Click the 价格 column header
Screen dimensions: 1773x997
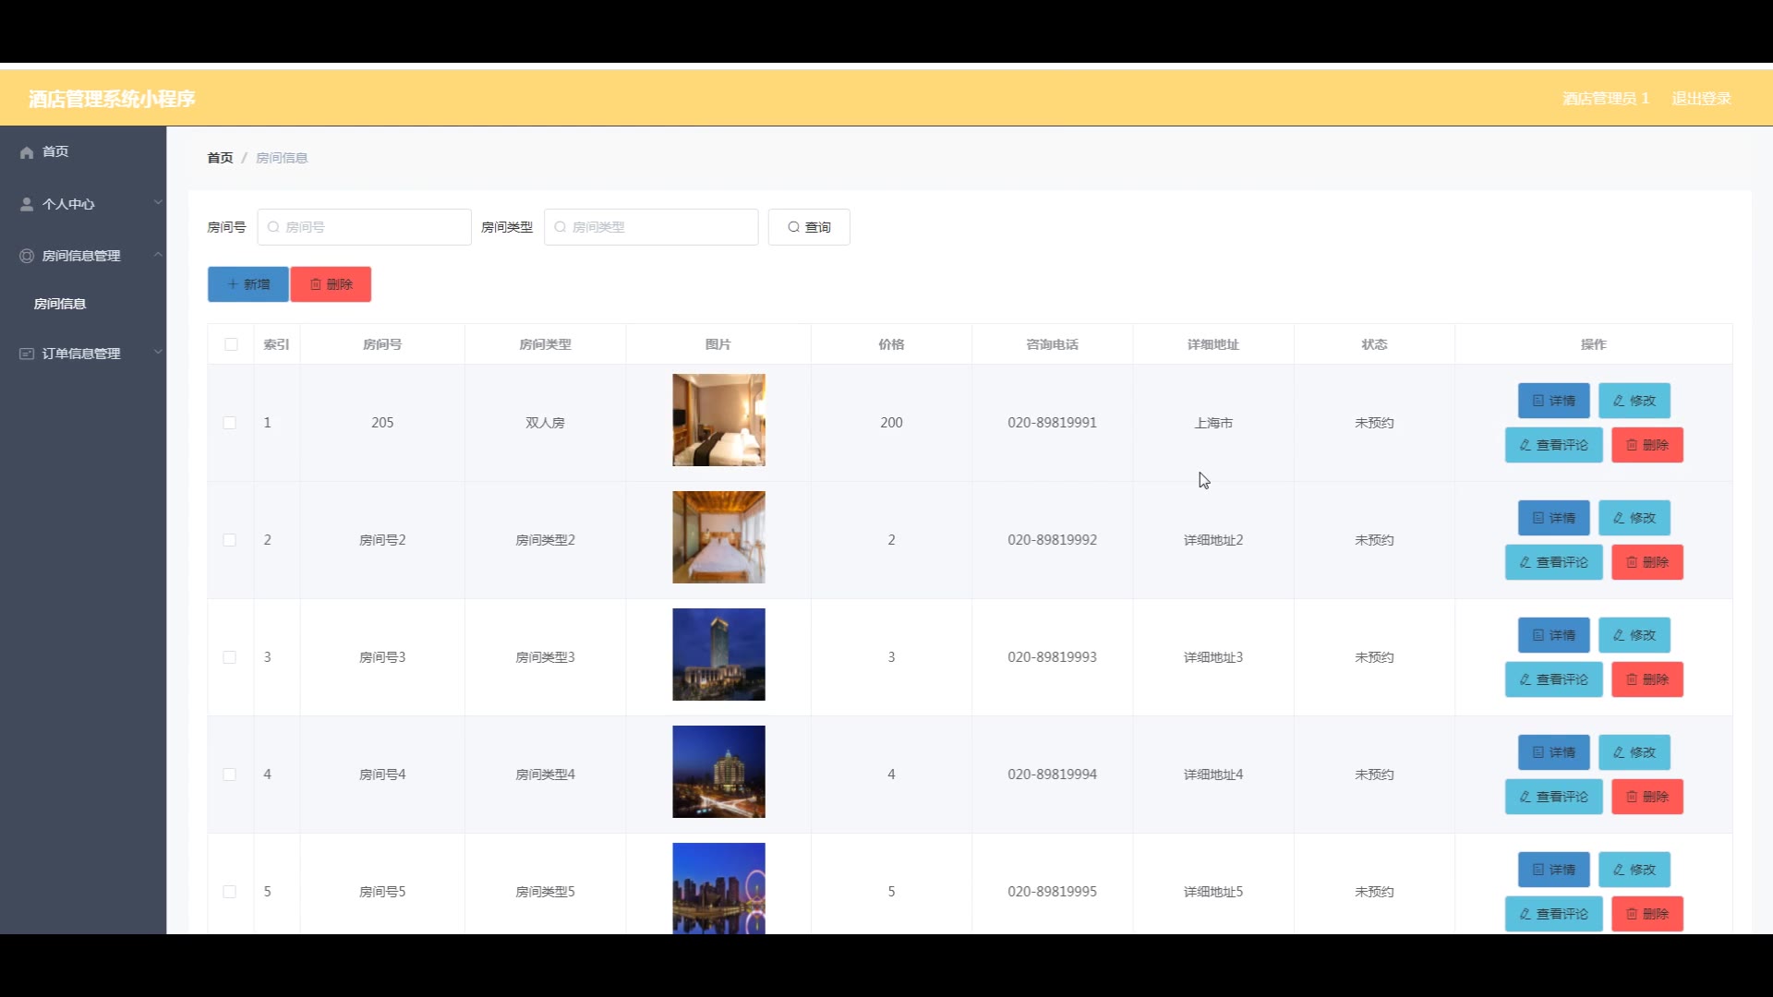pyautogui.click(x=891, y=344)
